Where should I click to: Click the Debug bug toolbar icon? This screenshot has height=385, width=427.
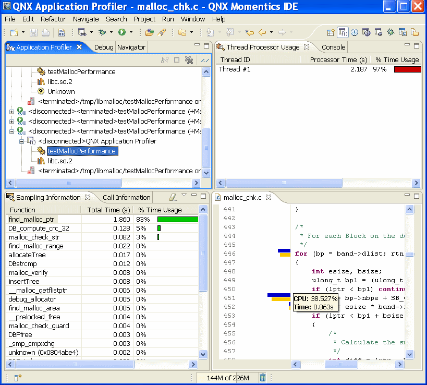(103, 32)
